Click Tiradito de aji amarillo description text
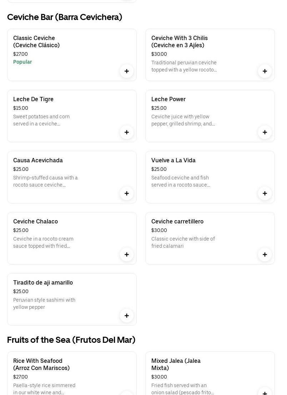 44,303
